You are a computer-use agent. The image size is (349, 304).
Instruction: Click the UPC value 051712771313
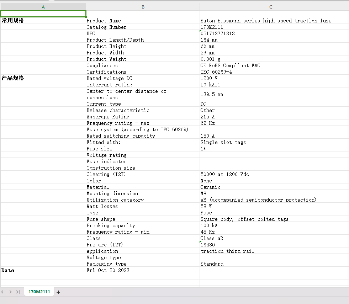pyautogui.click(x=271, y=33)
